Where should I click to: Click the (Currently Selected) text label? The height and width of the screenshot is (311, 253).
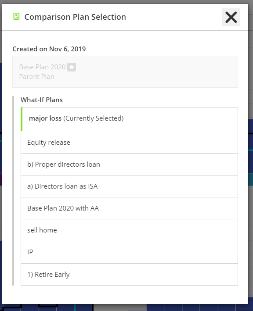[93, 118]
